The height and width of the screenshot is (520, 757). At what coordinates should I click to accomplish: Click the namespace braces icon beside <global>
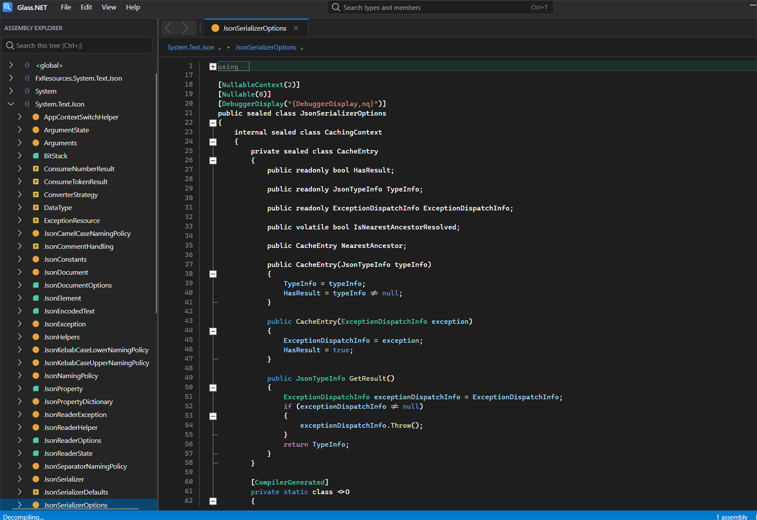(x=27, y=65)
